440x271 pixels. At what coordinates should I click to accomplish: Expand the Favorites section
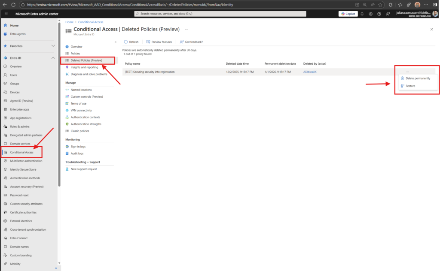[53, 46]
